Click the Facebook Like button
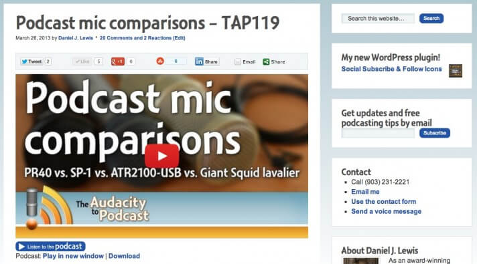 point(82,61)
